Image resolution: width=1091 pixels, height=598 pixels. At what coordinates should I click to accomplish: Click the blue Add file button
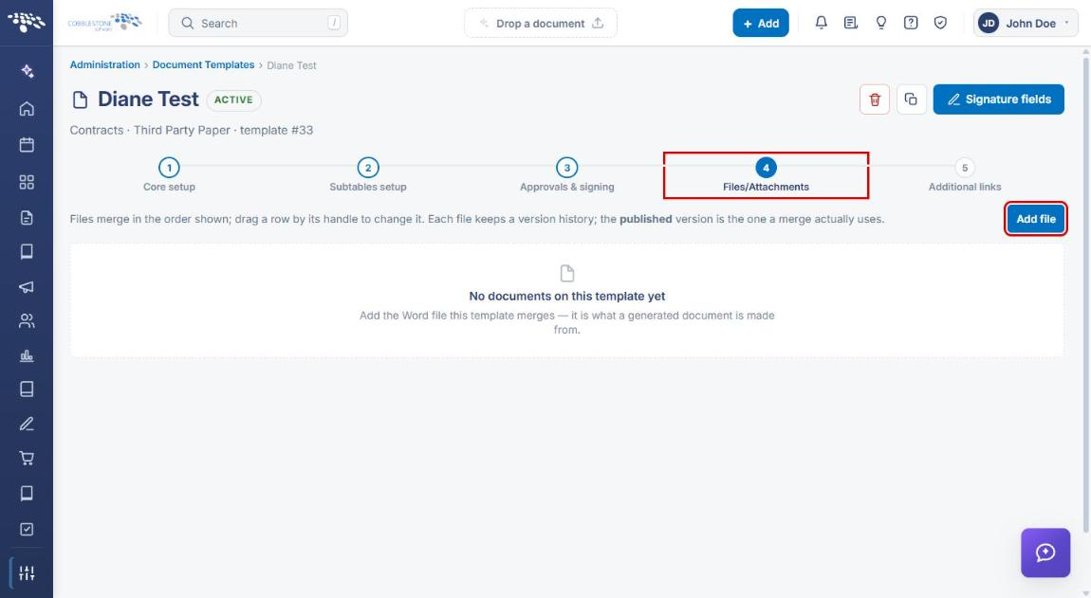click(x=1035, y=219)
